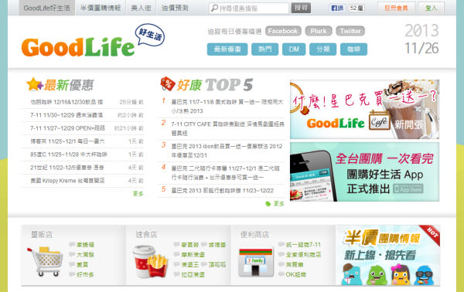Image resolution: width=464 pixels, height=292 pixels.
Task: Open the 7-11 11/30~12/29 deal
Action: 67,115
